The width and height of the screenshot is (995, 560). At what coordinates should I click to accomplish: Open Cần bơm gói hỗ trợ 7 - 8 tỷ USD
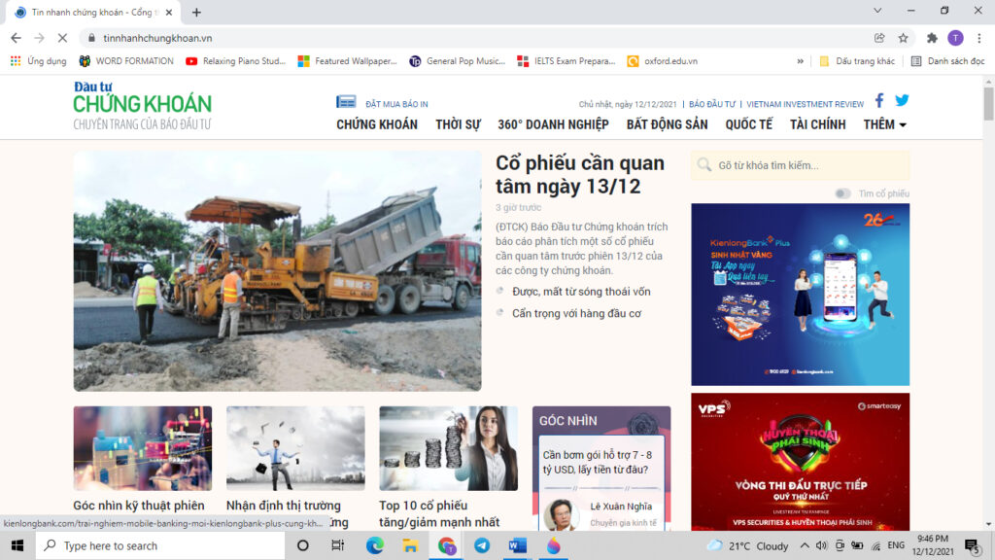tap(598, 462)
